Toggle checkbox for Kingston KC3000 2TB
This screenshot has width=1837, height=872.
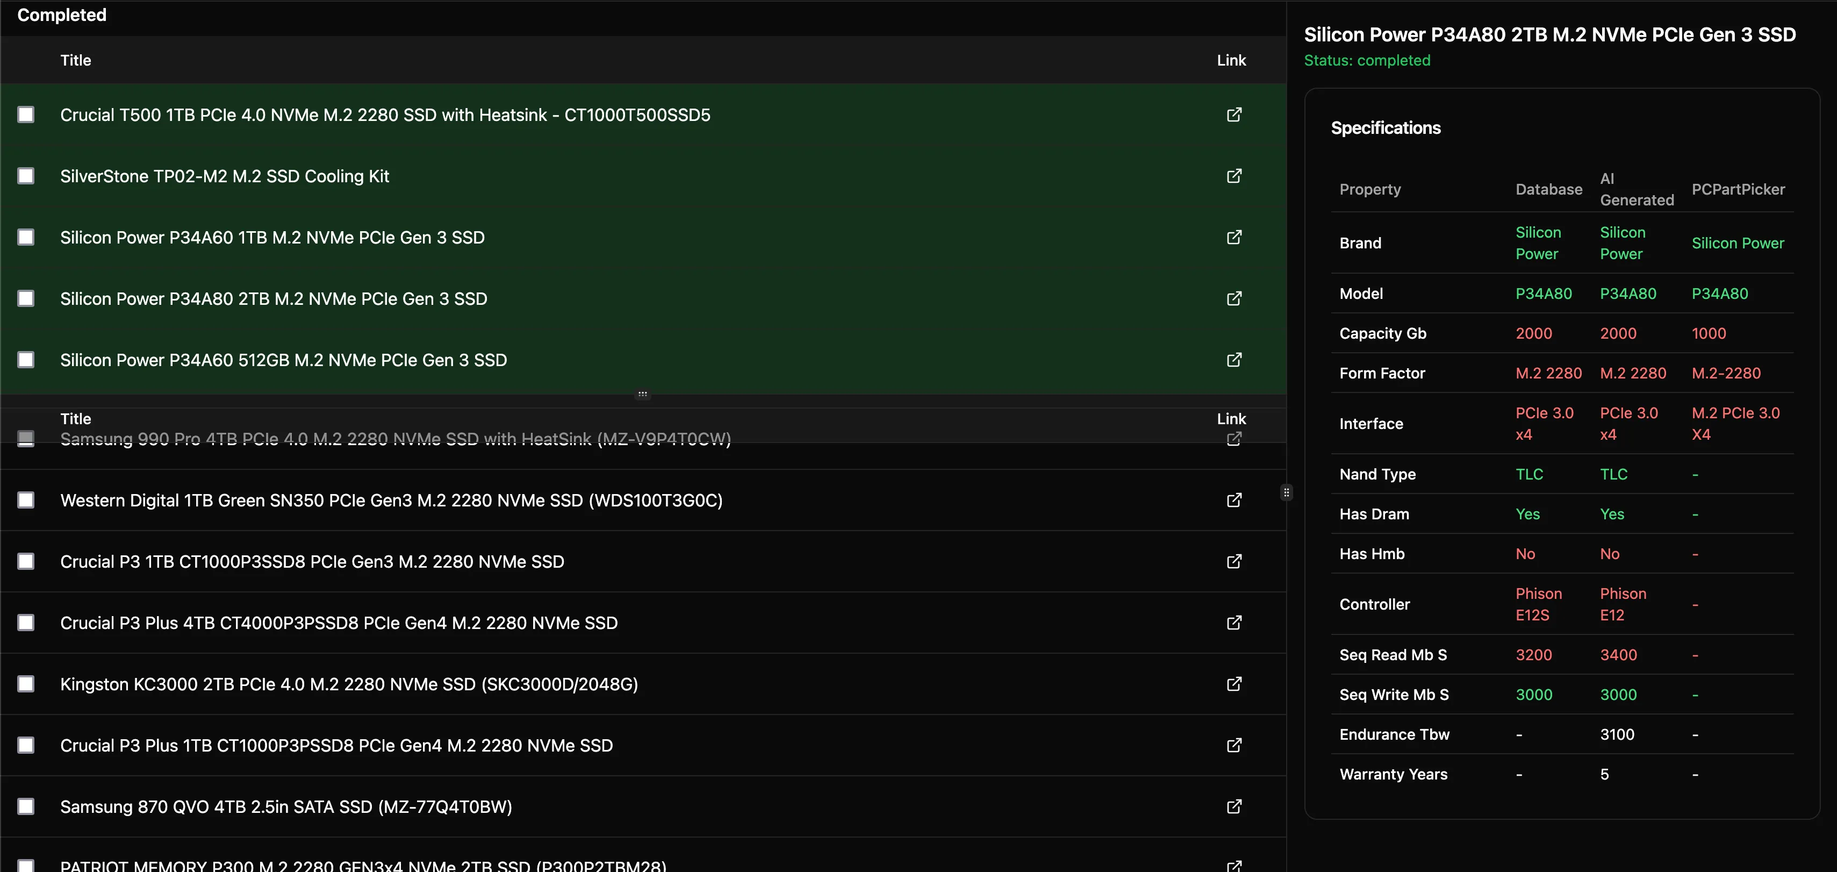(x=26, y=684)
